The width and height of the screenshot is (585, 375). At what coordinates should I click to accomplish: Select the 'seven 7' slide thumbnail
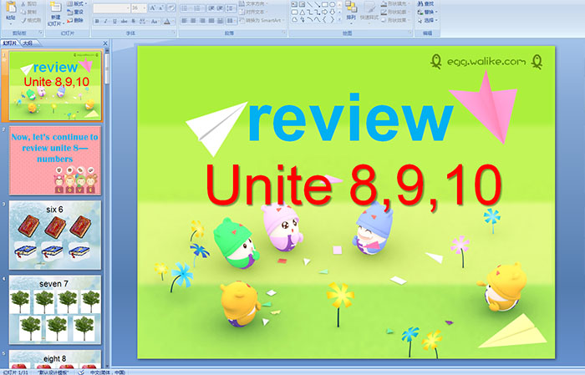(55, 310)
